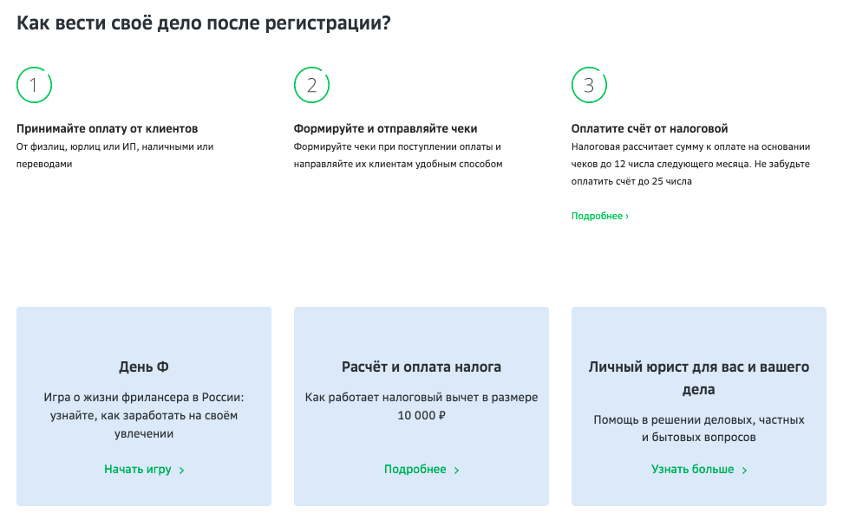Click the legal help description text
Viewport: 843px width, 526px height.
coord(699,428)
